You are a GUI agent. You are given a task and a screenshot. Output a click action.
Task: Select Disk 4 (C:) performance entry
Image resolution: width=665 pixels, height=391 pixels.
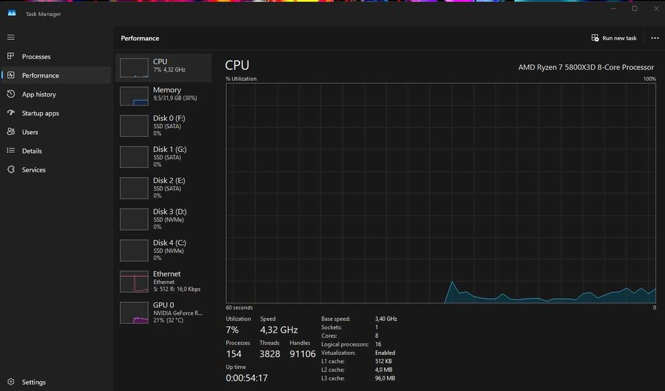point(164,250)
